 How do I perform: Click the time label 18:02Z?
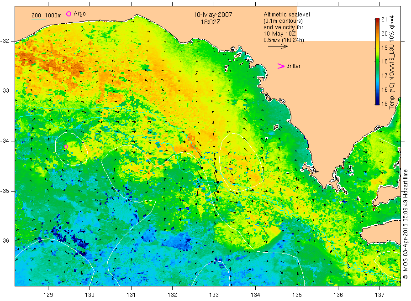[x=211, y=22]
